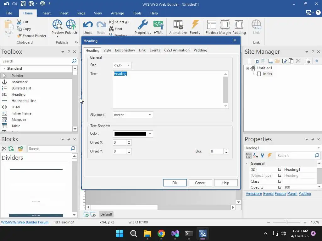322x241 pixels.
Task: Open the WYSIWYG Web Builder Forum link
Action: coord(25,222)
